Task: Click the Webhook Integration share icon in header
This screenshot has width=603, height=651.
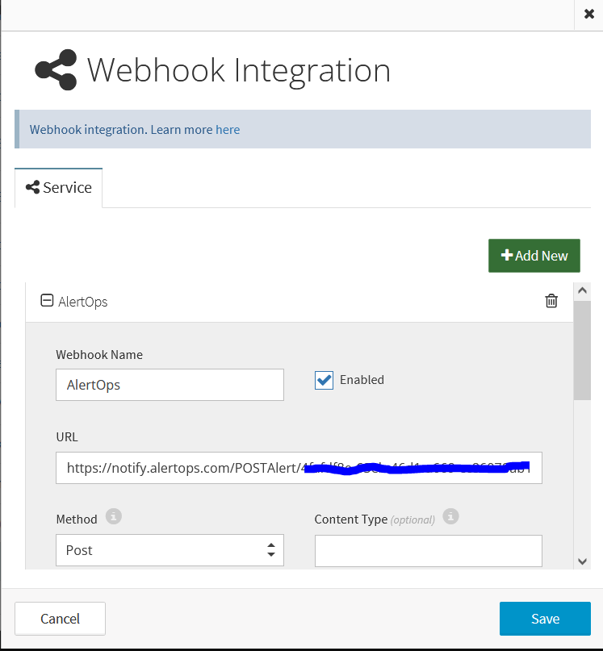Action: point(56,70)
